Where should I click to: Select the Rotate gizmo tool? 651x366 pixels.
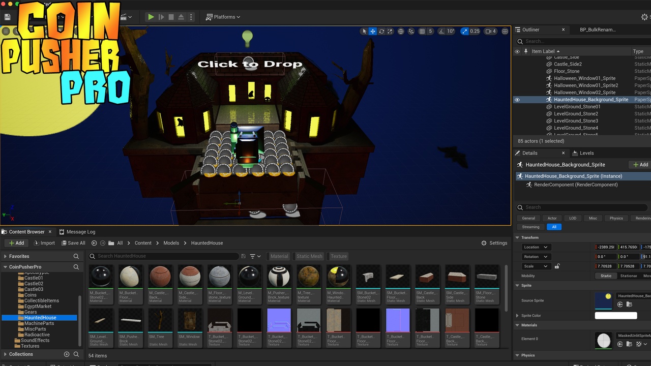point(381,32)
